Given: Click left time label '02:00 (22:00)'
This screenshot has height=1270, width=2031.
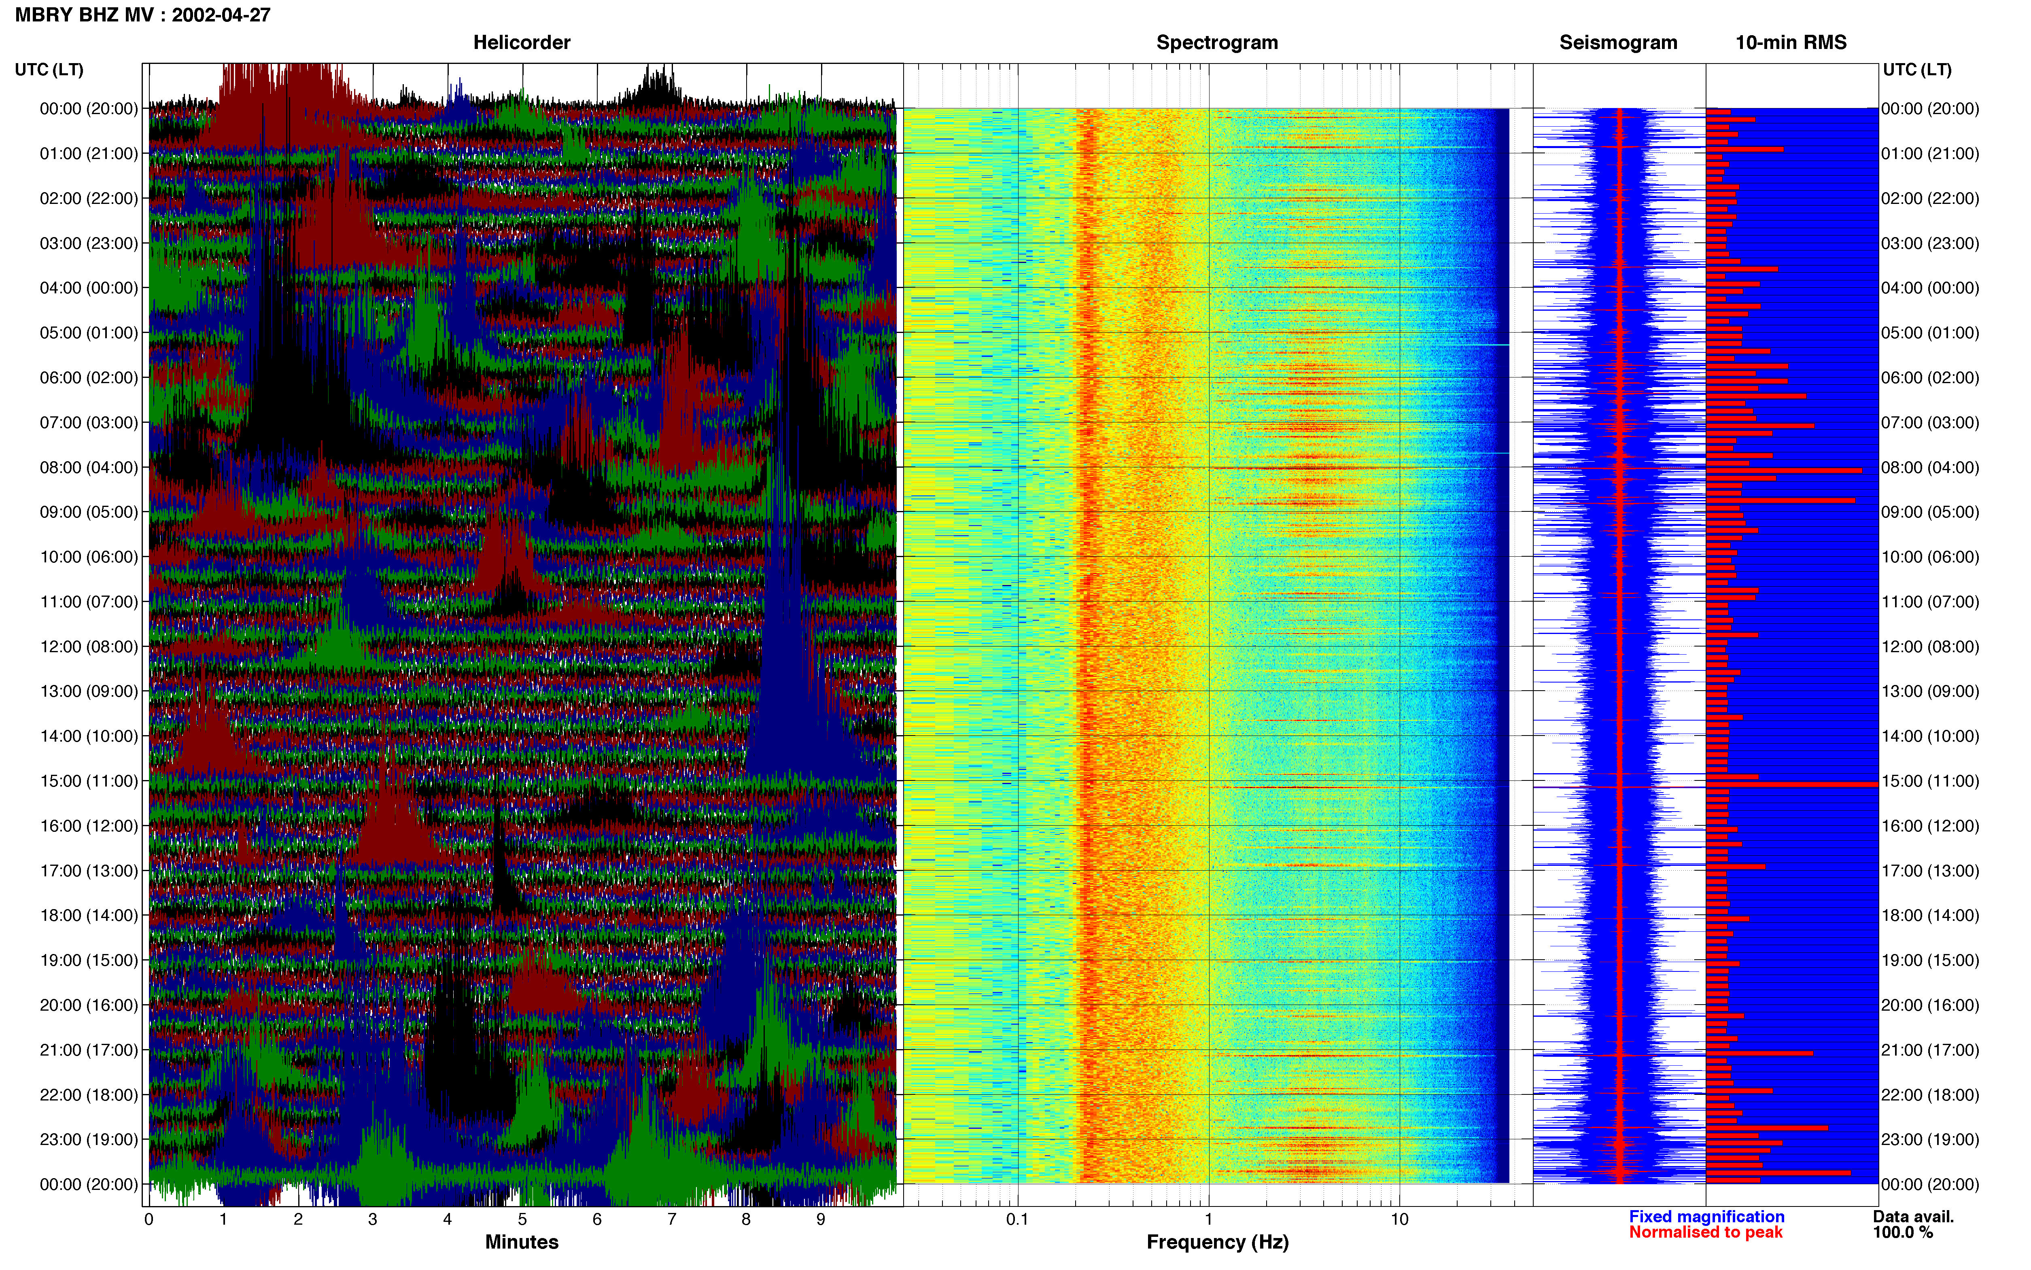Looking at the screenshot, I should point(89,198).
